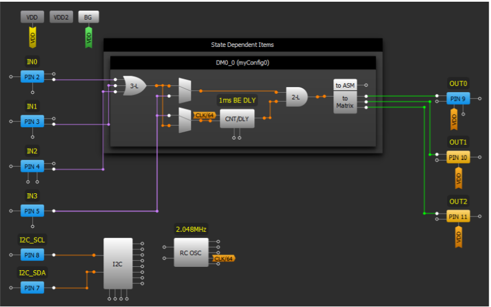Screen dimensions: 491x307
Task: Select the BG bandgap block
Action: click(88, 17)
